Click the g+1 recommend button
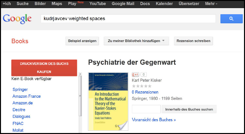Image resolution: width=245 pixels, height=134 pixels. pos(135,74)
